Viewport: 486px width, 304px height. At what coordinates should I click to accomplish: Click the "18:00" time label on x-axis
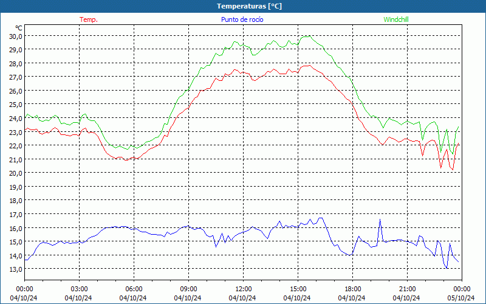click(x=353, y=289)
